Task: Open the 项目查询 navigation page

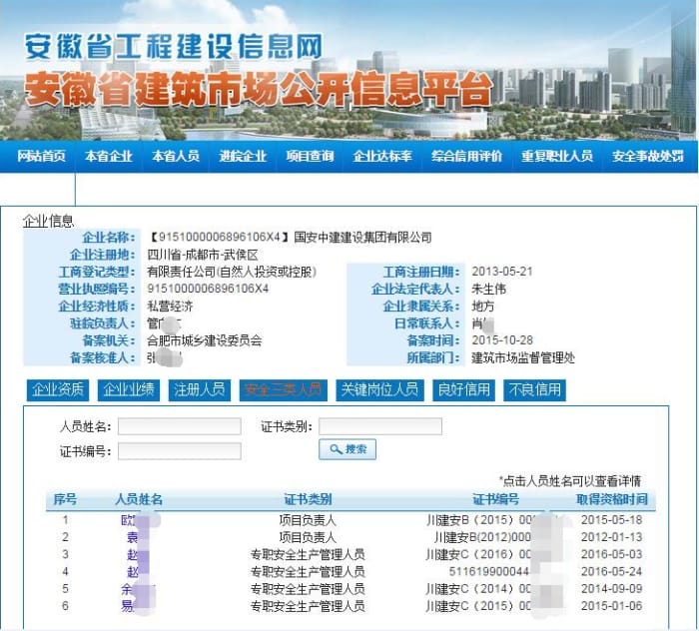Action: [310, 157]
